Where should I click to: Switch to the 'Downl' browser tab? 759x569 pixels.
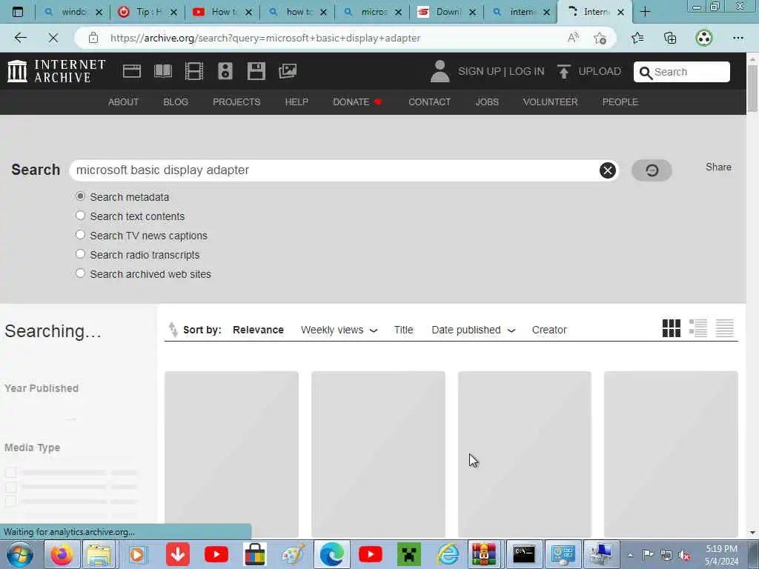coord(447,12)
